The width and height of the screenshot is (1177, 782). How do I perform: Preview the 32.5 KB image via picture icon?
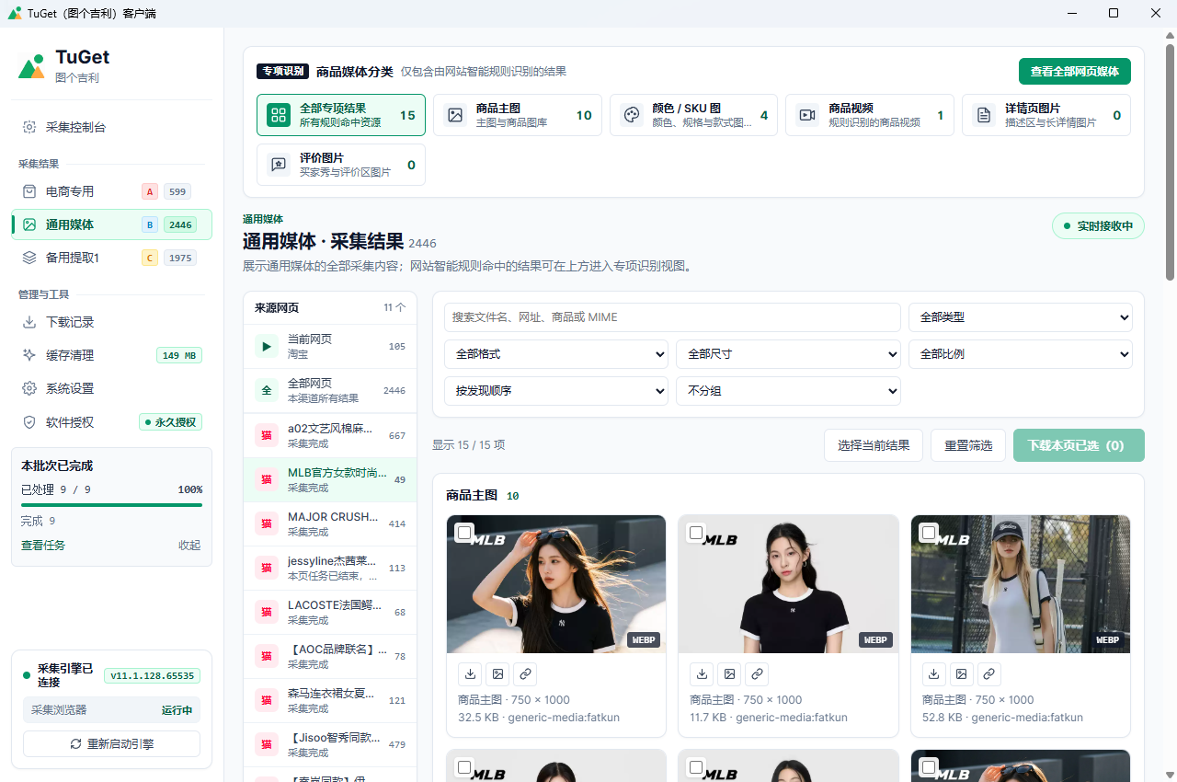click(497, 673)
